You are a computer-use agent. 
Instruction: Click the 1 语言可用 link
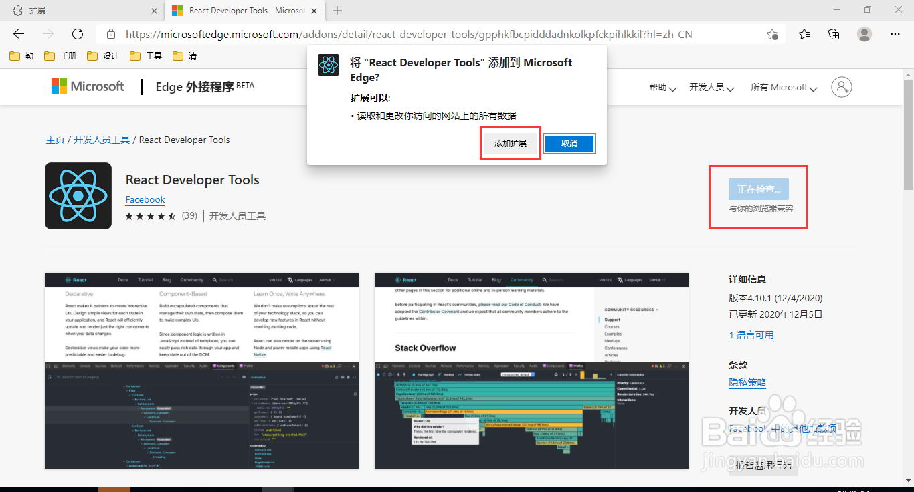751,335
